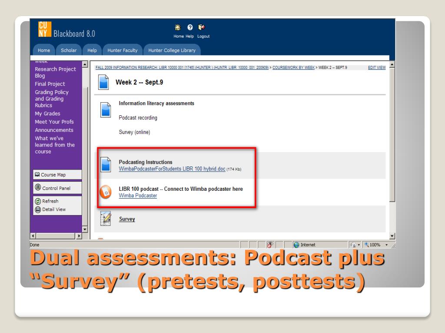The height and width of the screenshot is (333, 445).
Task: Click the orange LIBR 100 podcast icon
Action: point(106,192)
